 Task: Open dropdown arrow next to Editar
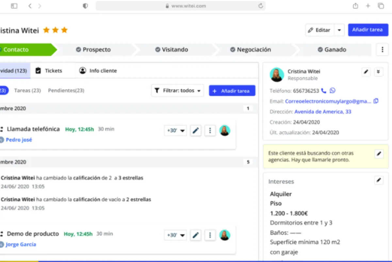[x=339, y=30]
